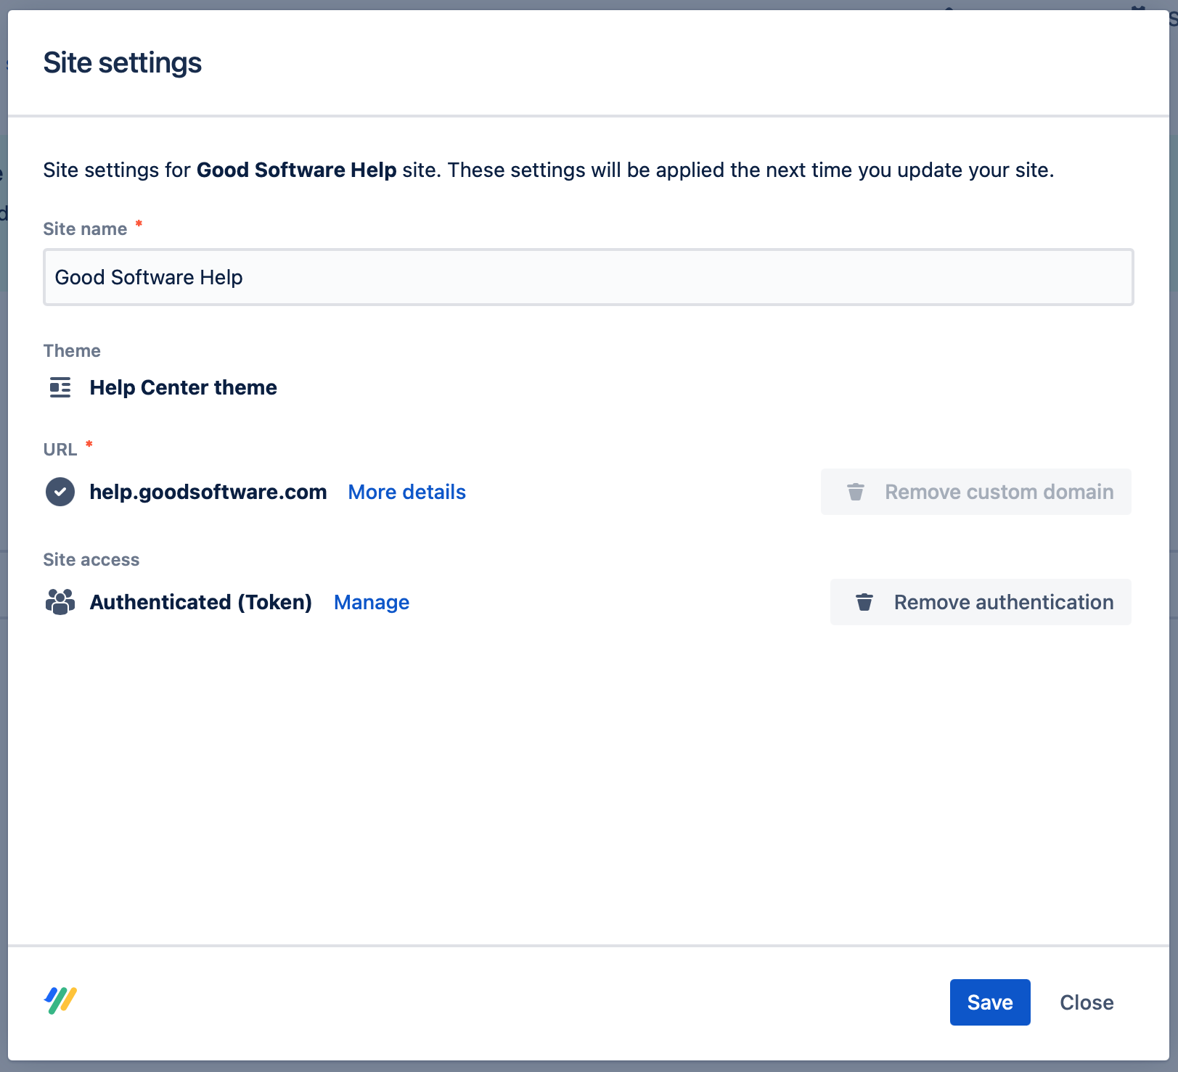Open the Manage site access link
Image resolution: width=1178 pixels, height=1072 pixels.
pyautogui.click(x=371, y=602)
